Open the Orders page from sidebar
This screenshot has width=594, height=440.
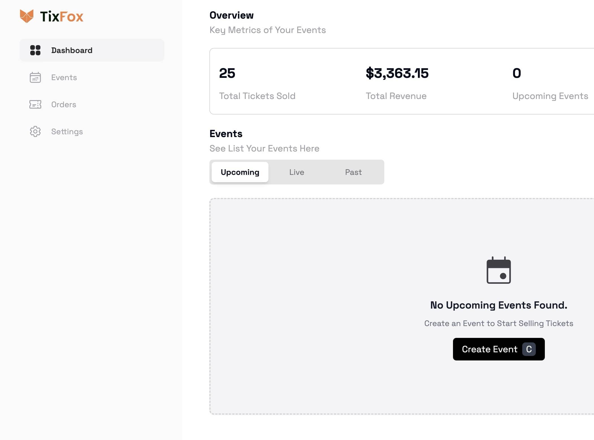click(64, 104)
